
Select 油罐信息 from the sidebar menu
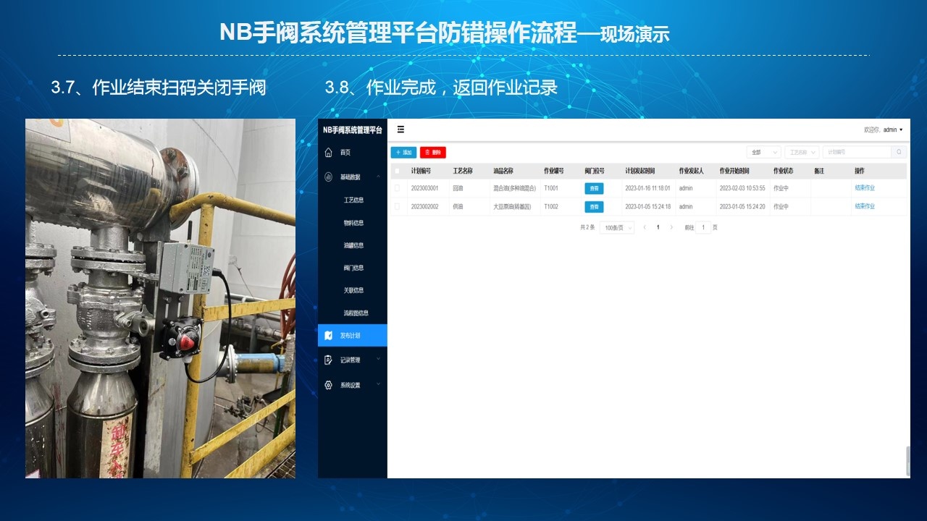pos(353,245)
